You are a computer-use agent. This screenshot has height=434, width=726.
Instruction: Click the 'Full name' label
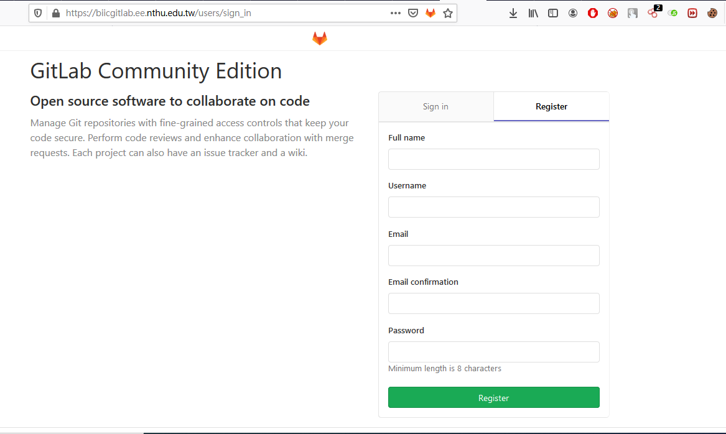coord(406,137)
